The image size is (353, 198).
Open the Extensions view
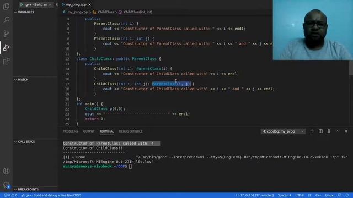coord(6,61)
